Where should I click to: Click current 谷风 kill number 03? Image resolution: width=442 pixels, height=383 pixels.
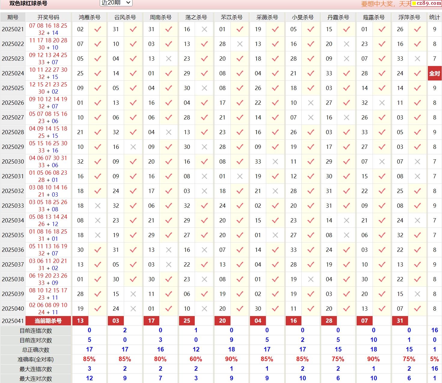116,321
